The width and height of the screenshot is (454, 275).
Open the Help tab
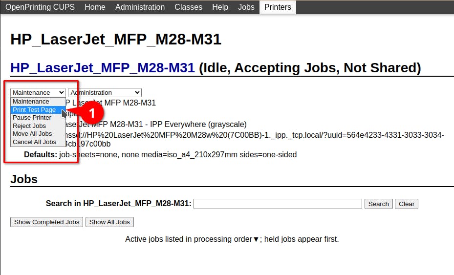[220, 7]
